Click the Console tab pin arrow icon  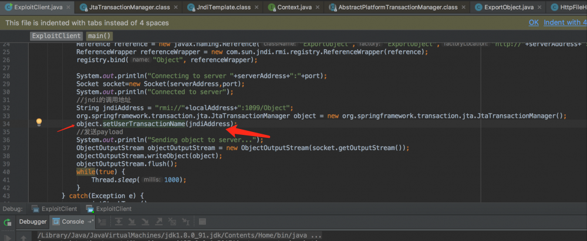coord(90,222)
